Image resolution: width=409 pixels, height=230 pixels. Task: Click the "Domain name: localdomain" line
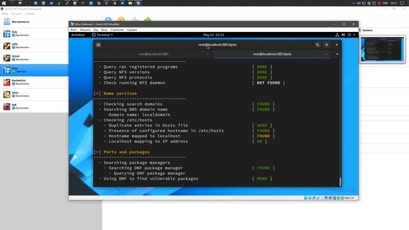point(139,115)
